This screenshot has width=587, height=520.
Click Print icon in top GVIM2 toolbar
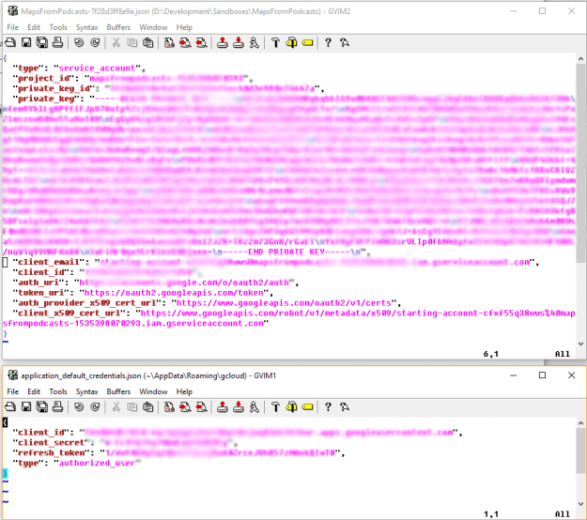click(x=58, y=43)
